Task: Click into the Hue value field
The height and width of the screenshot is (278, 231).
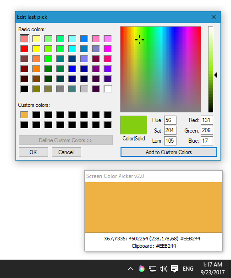Action: [x=170, y=120]
